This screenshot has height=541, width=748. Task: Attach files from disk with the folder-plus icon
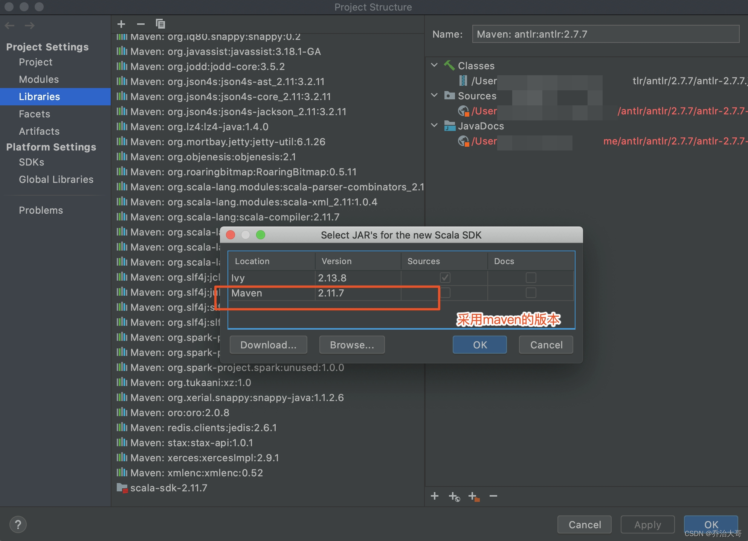pyautogui.click(x=474, y=497)
